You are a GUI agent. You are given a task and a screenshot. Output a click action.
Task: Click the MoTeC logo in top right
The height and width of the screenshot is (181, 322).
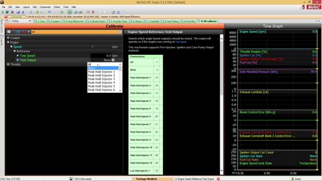click(x=313, y=7)
